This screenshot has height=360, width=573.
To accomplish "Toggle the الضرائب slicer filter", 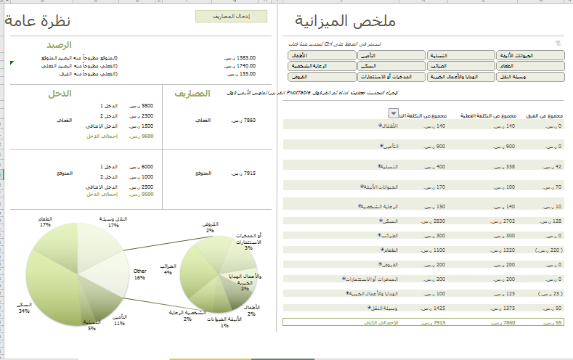I will tap(461, 66).
